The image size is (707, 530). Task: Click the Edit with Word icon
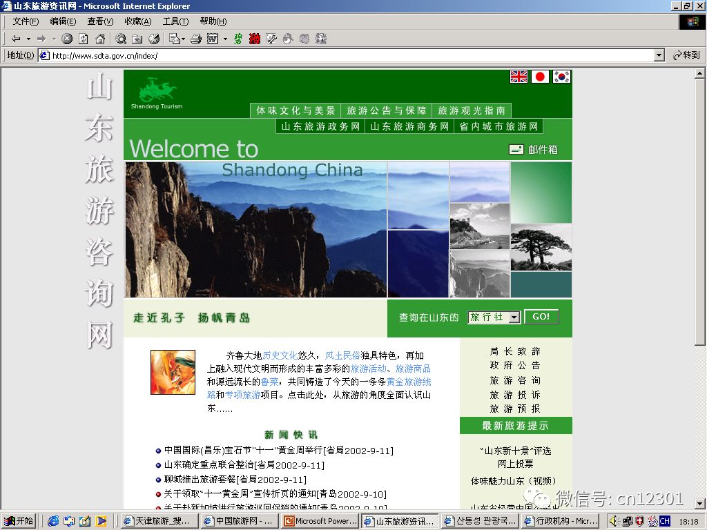213,39
